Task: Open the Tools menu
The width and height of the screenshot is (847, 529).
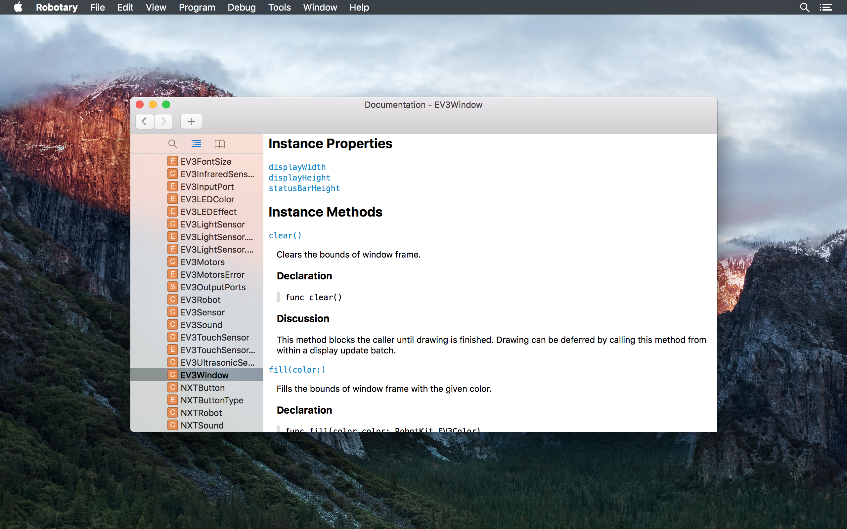Action: coord(279,7)
